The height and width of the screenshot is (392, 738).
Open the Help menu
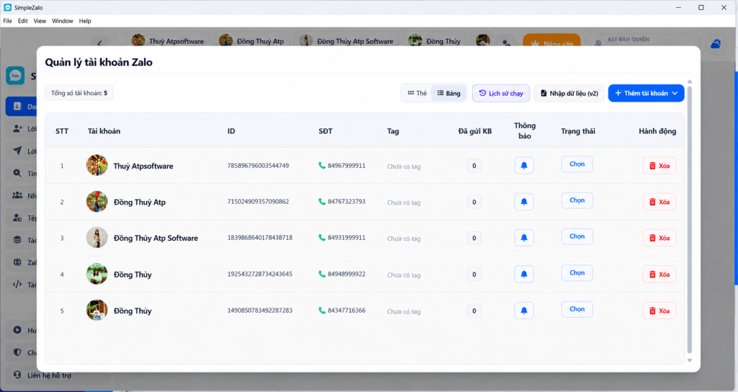coord(85,21)
